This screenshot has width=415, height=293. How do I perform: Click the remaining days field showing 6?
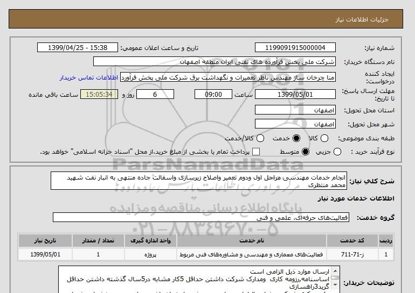coord(155,94)
